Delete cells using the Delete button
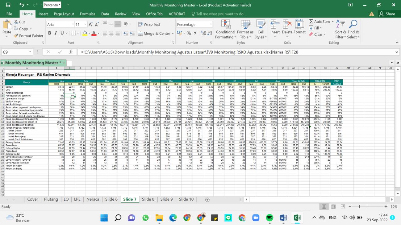This screenshot has width=401, height=225. coord(287,29)
